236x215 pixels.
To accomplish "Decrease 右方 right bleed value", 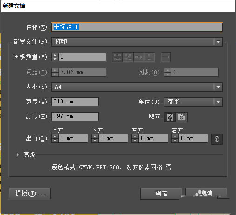I will tap(175, 141).
